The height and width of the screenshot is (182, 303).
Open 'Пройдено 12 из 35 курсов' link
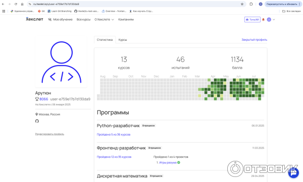click(114, 157)
